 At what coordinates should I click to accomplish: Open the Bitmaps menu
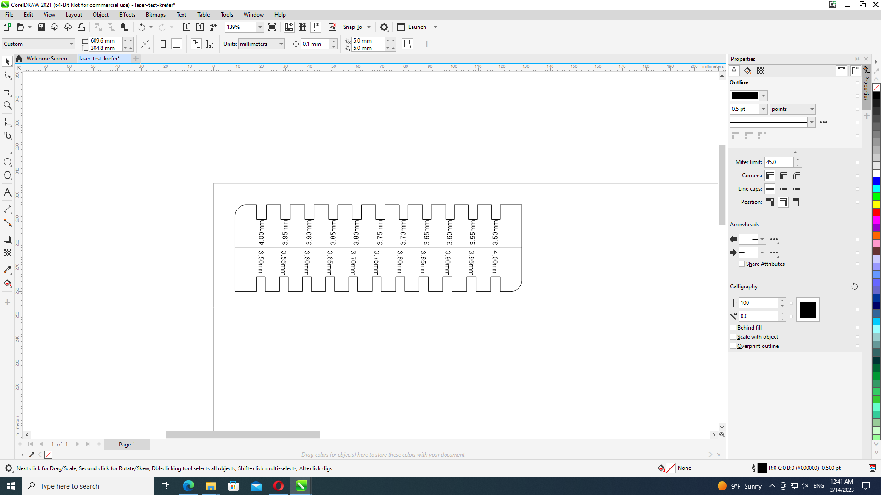tap(156, 14)
